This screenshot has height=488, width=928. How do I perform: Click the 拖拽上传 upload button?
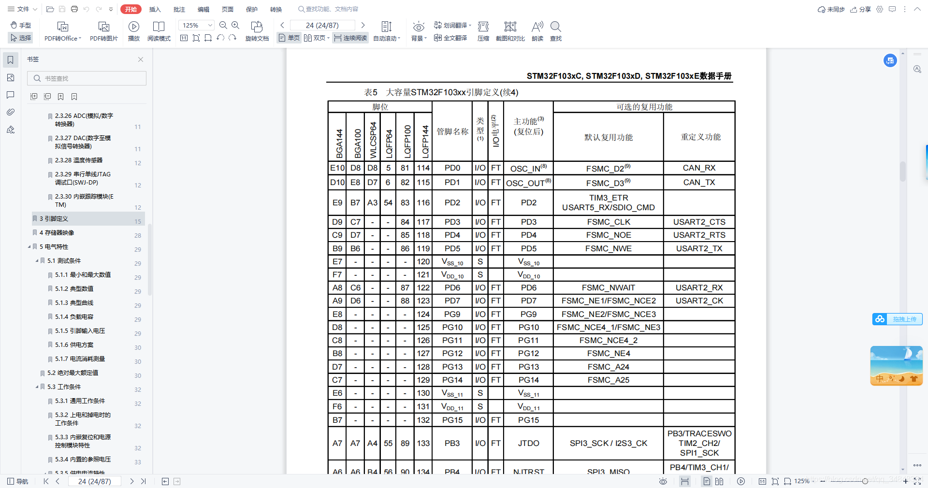click(x=898, y=319)
